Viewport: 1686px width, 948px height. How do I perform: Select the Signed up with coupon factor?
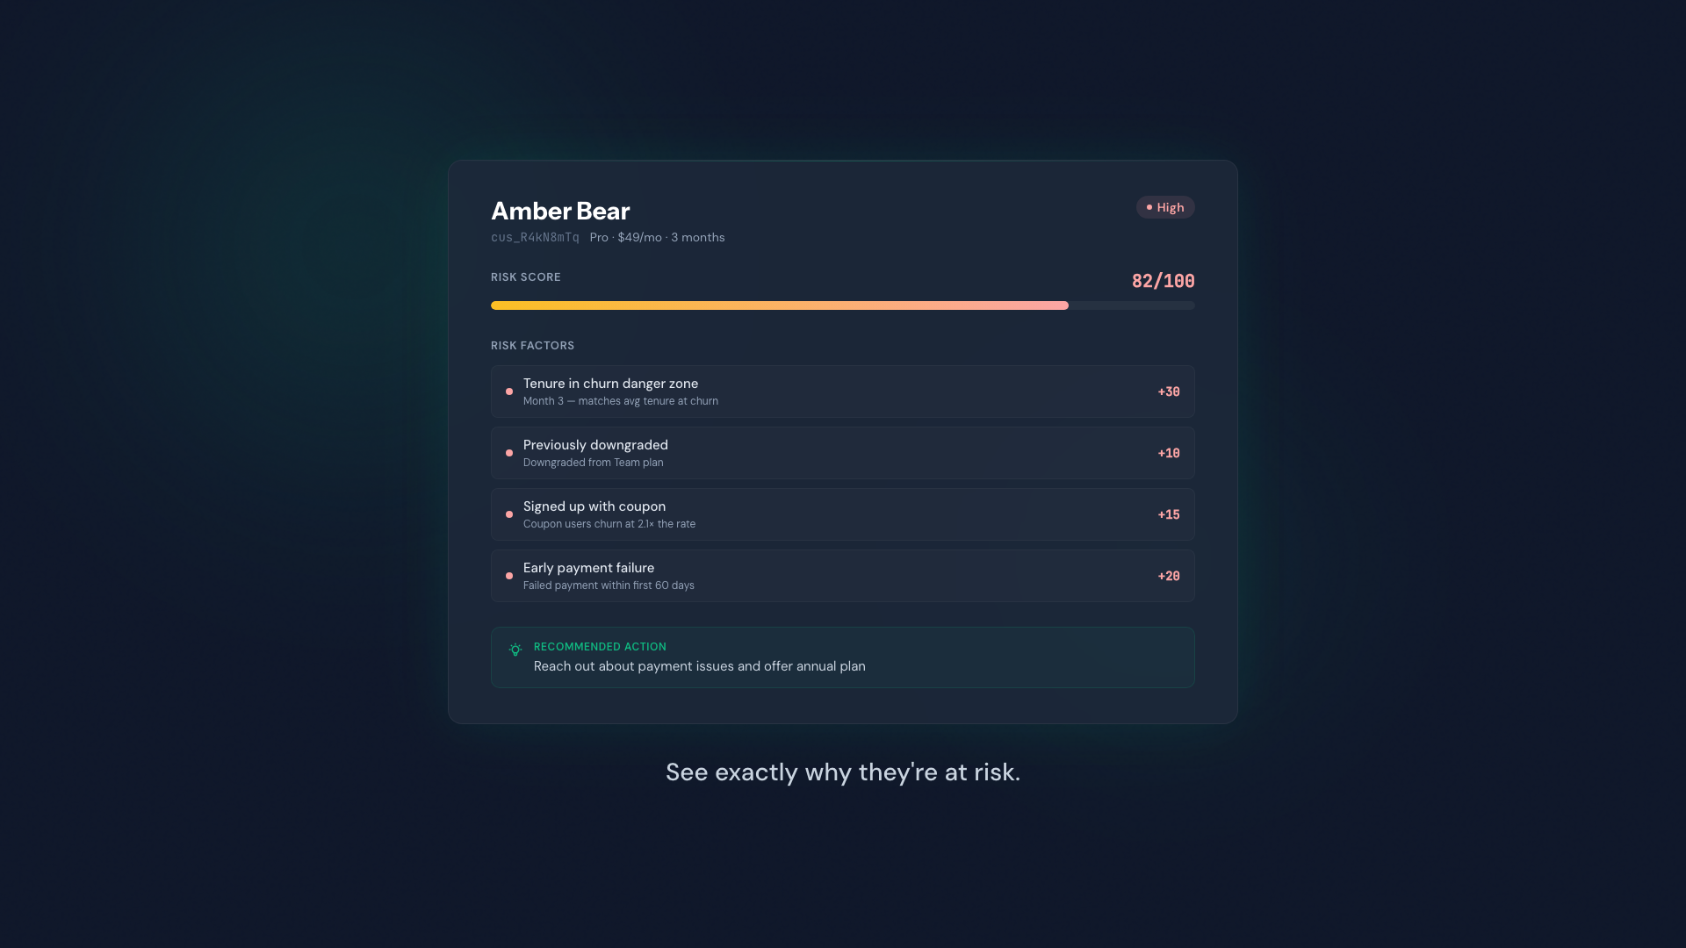pyautogui.click(x=843, y=514)
